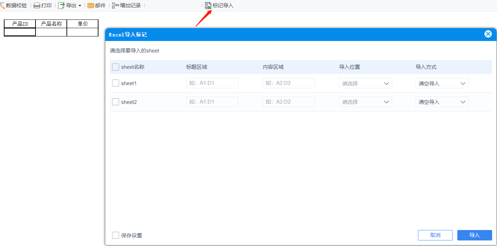Click the sheet2 name label
Viewport: 497px width, 246px height.
129,102
